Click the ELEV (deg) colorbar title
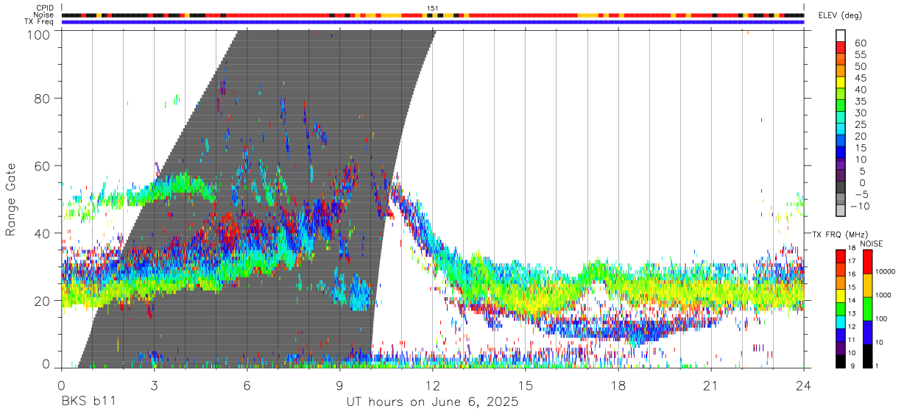Image resolution: width=904 pixels, height=417 pixels. coord(840,15)
